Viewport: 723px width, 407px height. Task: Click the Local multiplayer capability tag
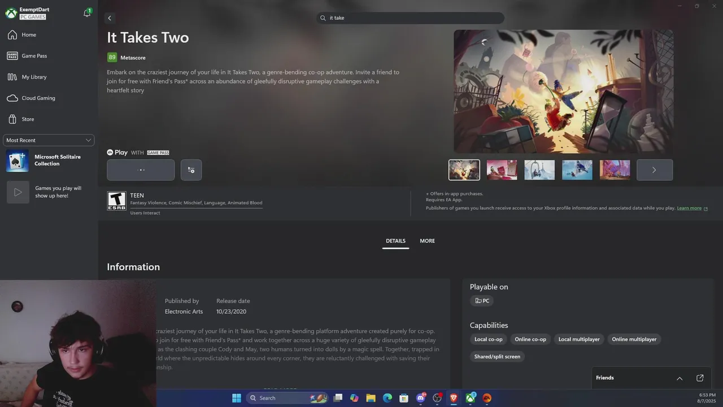click(x=579, y=339)
